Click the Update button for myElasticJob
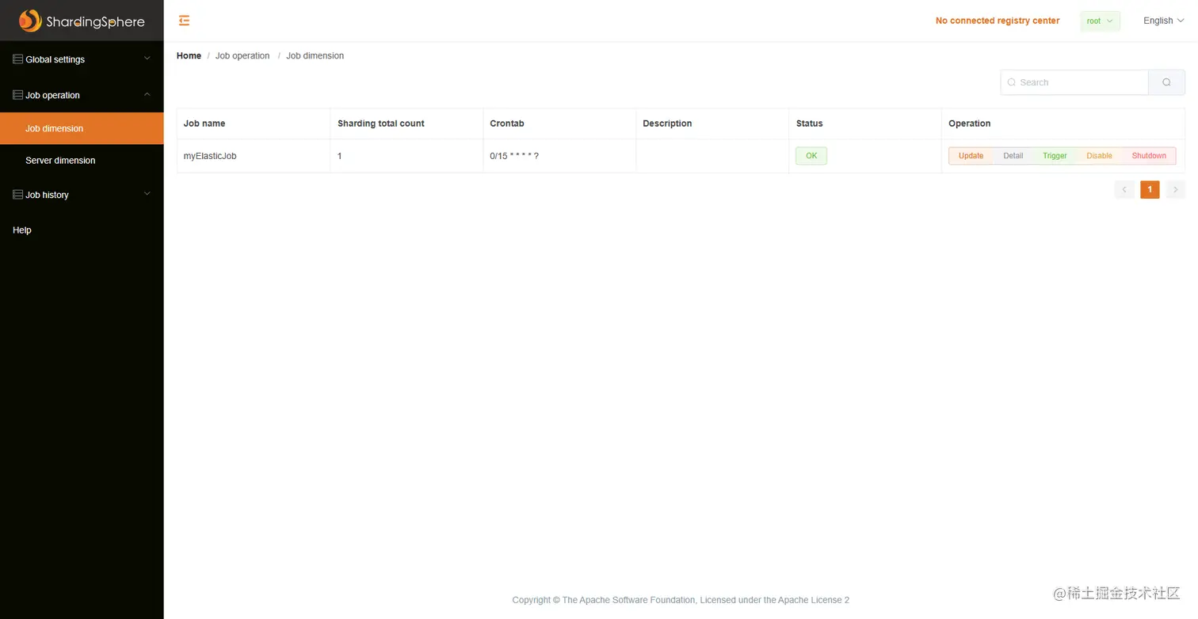The width and height of the screenshot is (1198, 619). click(971, 156)
